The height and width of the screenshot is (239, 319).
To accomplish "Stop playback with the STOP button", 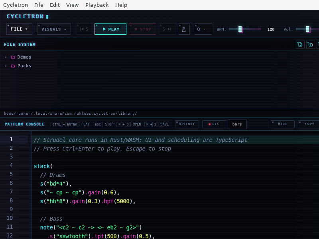I will (x=142, y=29).
